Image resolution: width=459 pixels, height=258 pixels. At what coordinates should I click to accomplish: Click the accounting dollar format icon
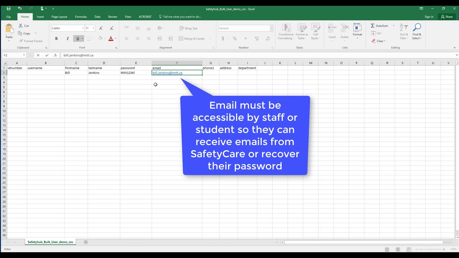click(223, 38)
